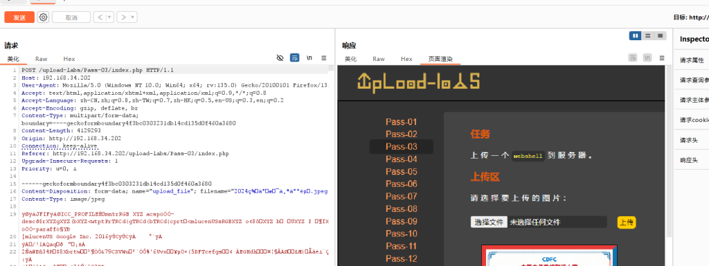The width and height of the screenshot is (709, 266).
Task: Expand the Inspector 响应头 section
Action: (692, 160)
